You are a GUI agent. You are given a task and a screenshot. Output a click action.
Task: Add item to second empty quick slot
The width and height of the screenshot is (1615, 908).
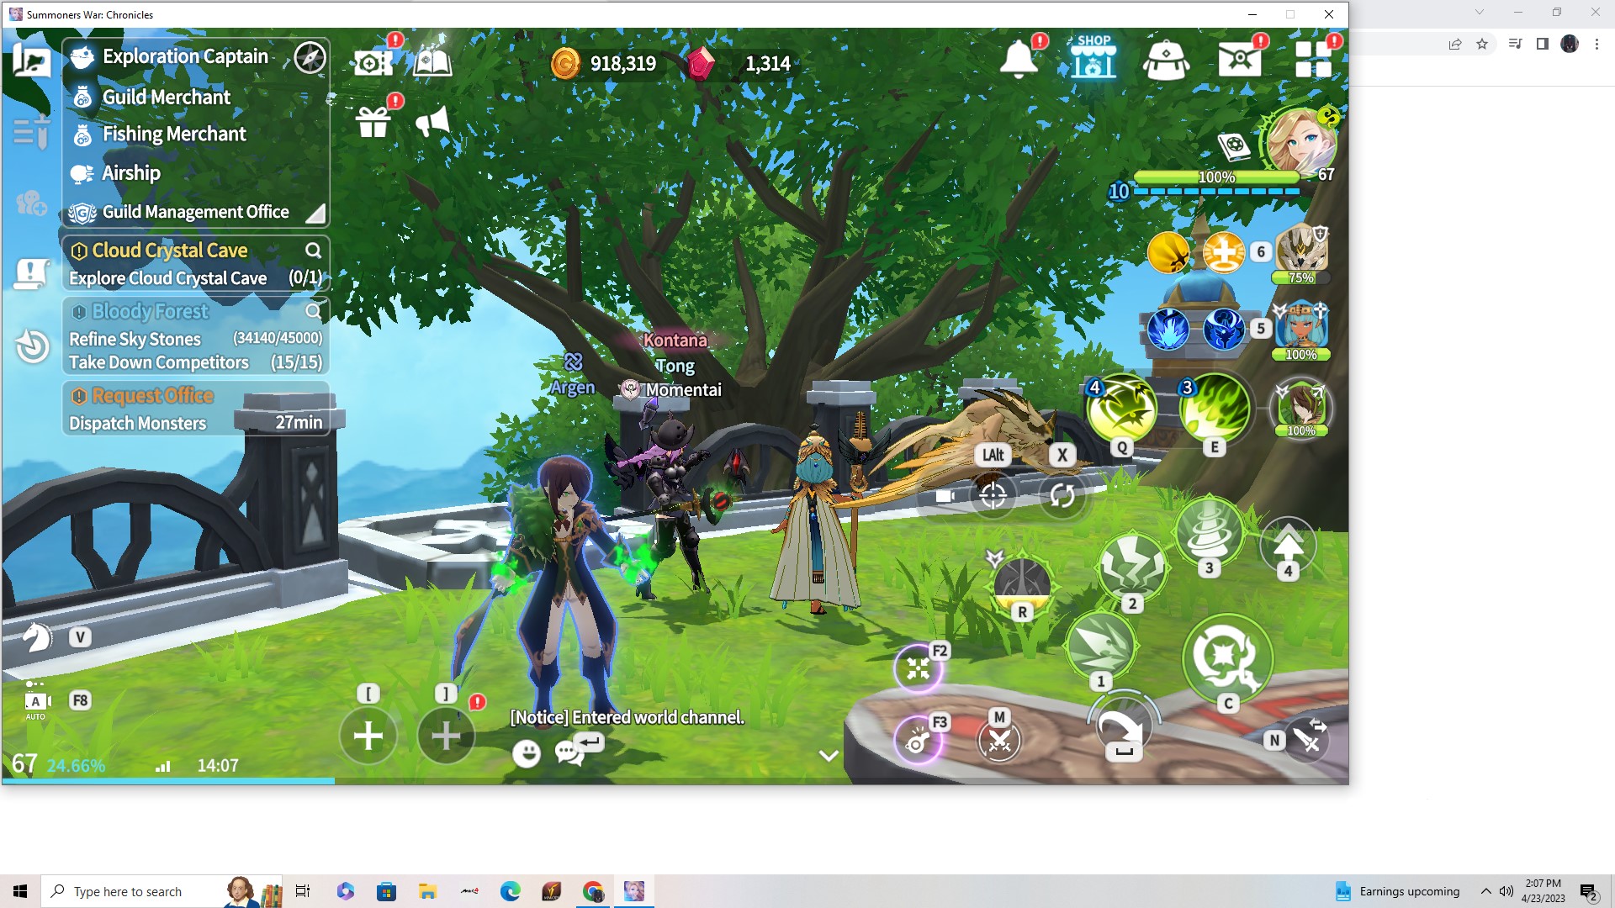tap(446, 736)
